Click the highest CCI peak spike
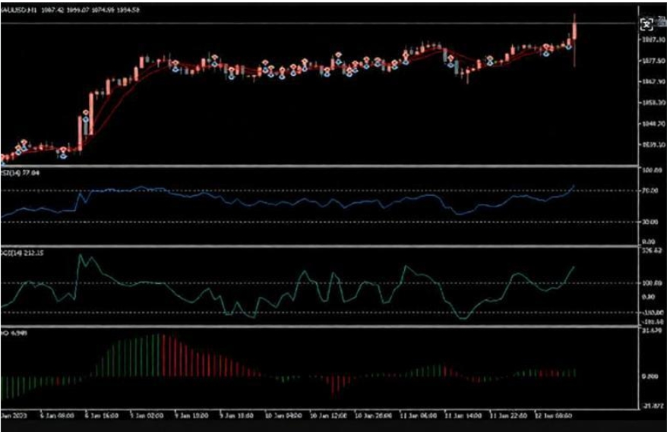Image resolution: width=667 pixels, height=432 pixels. point(80,257)
